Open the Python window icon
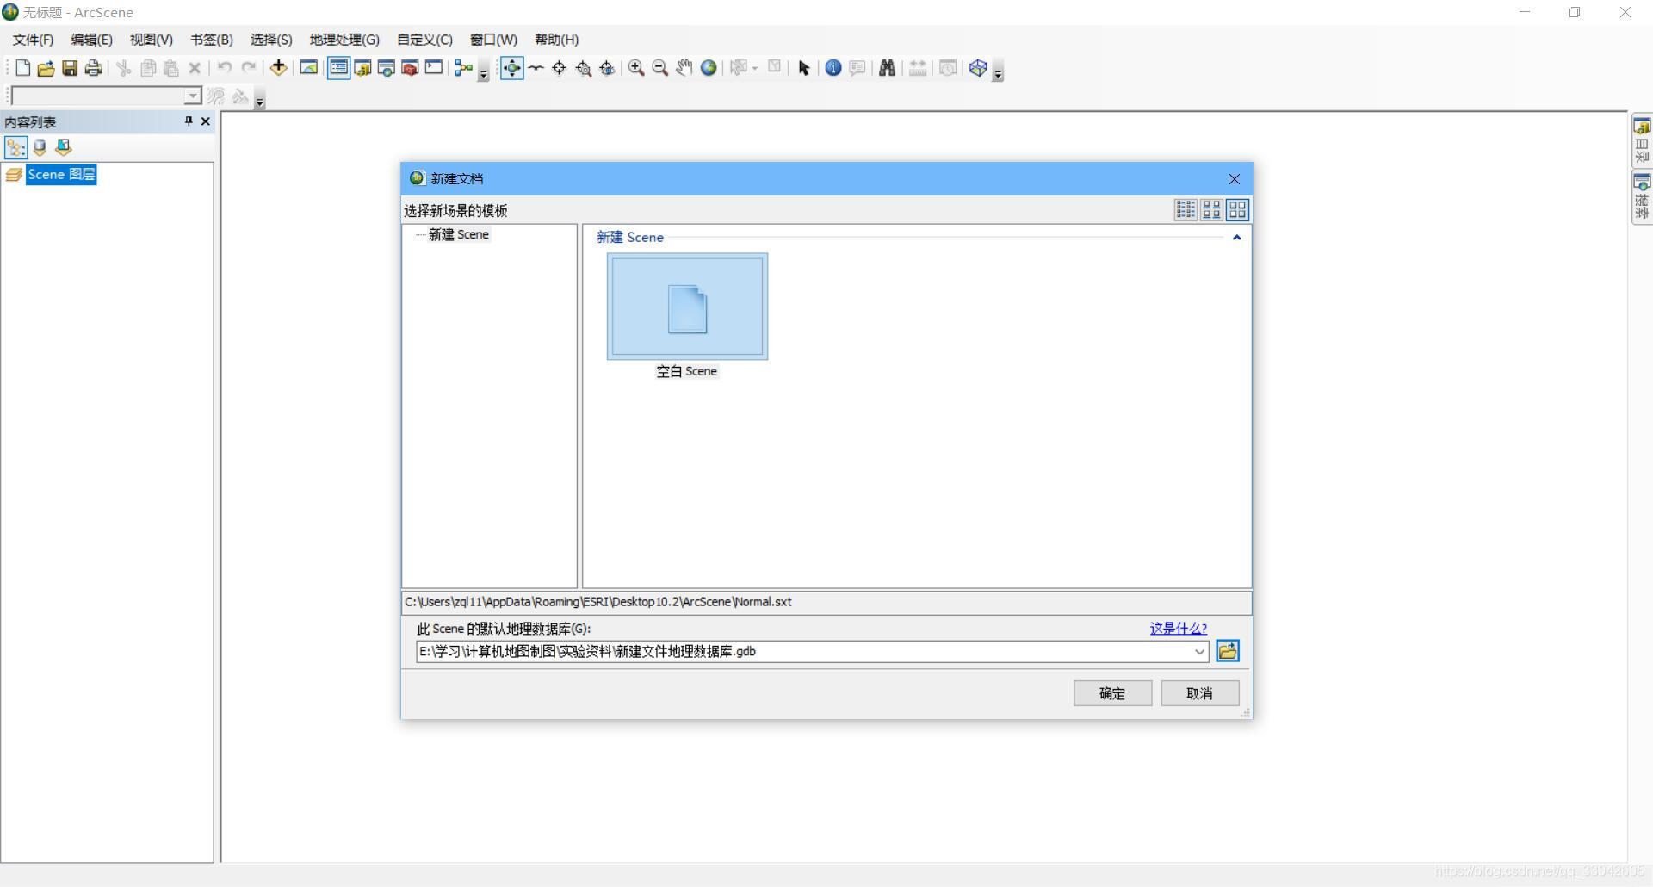 434,68
